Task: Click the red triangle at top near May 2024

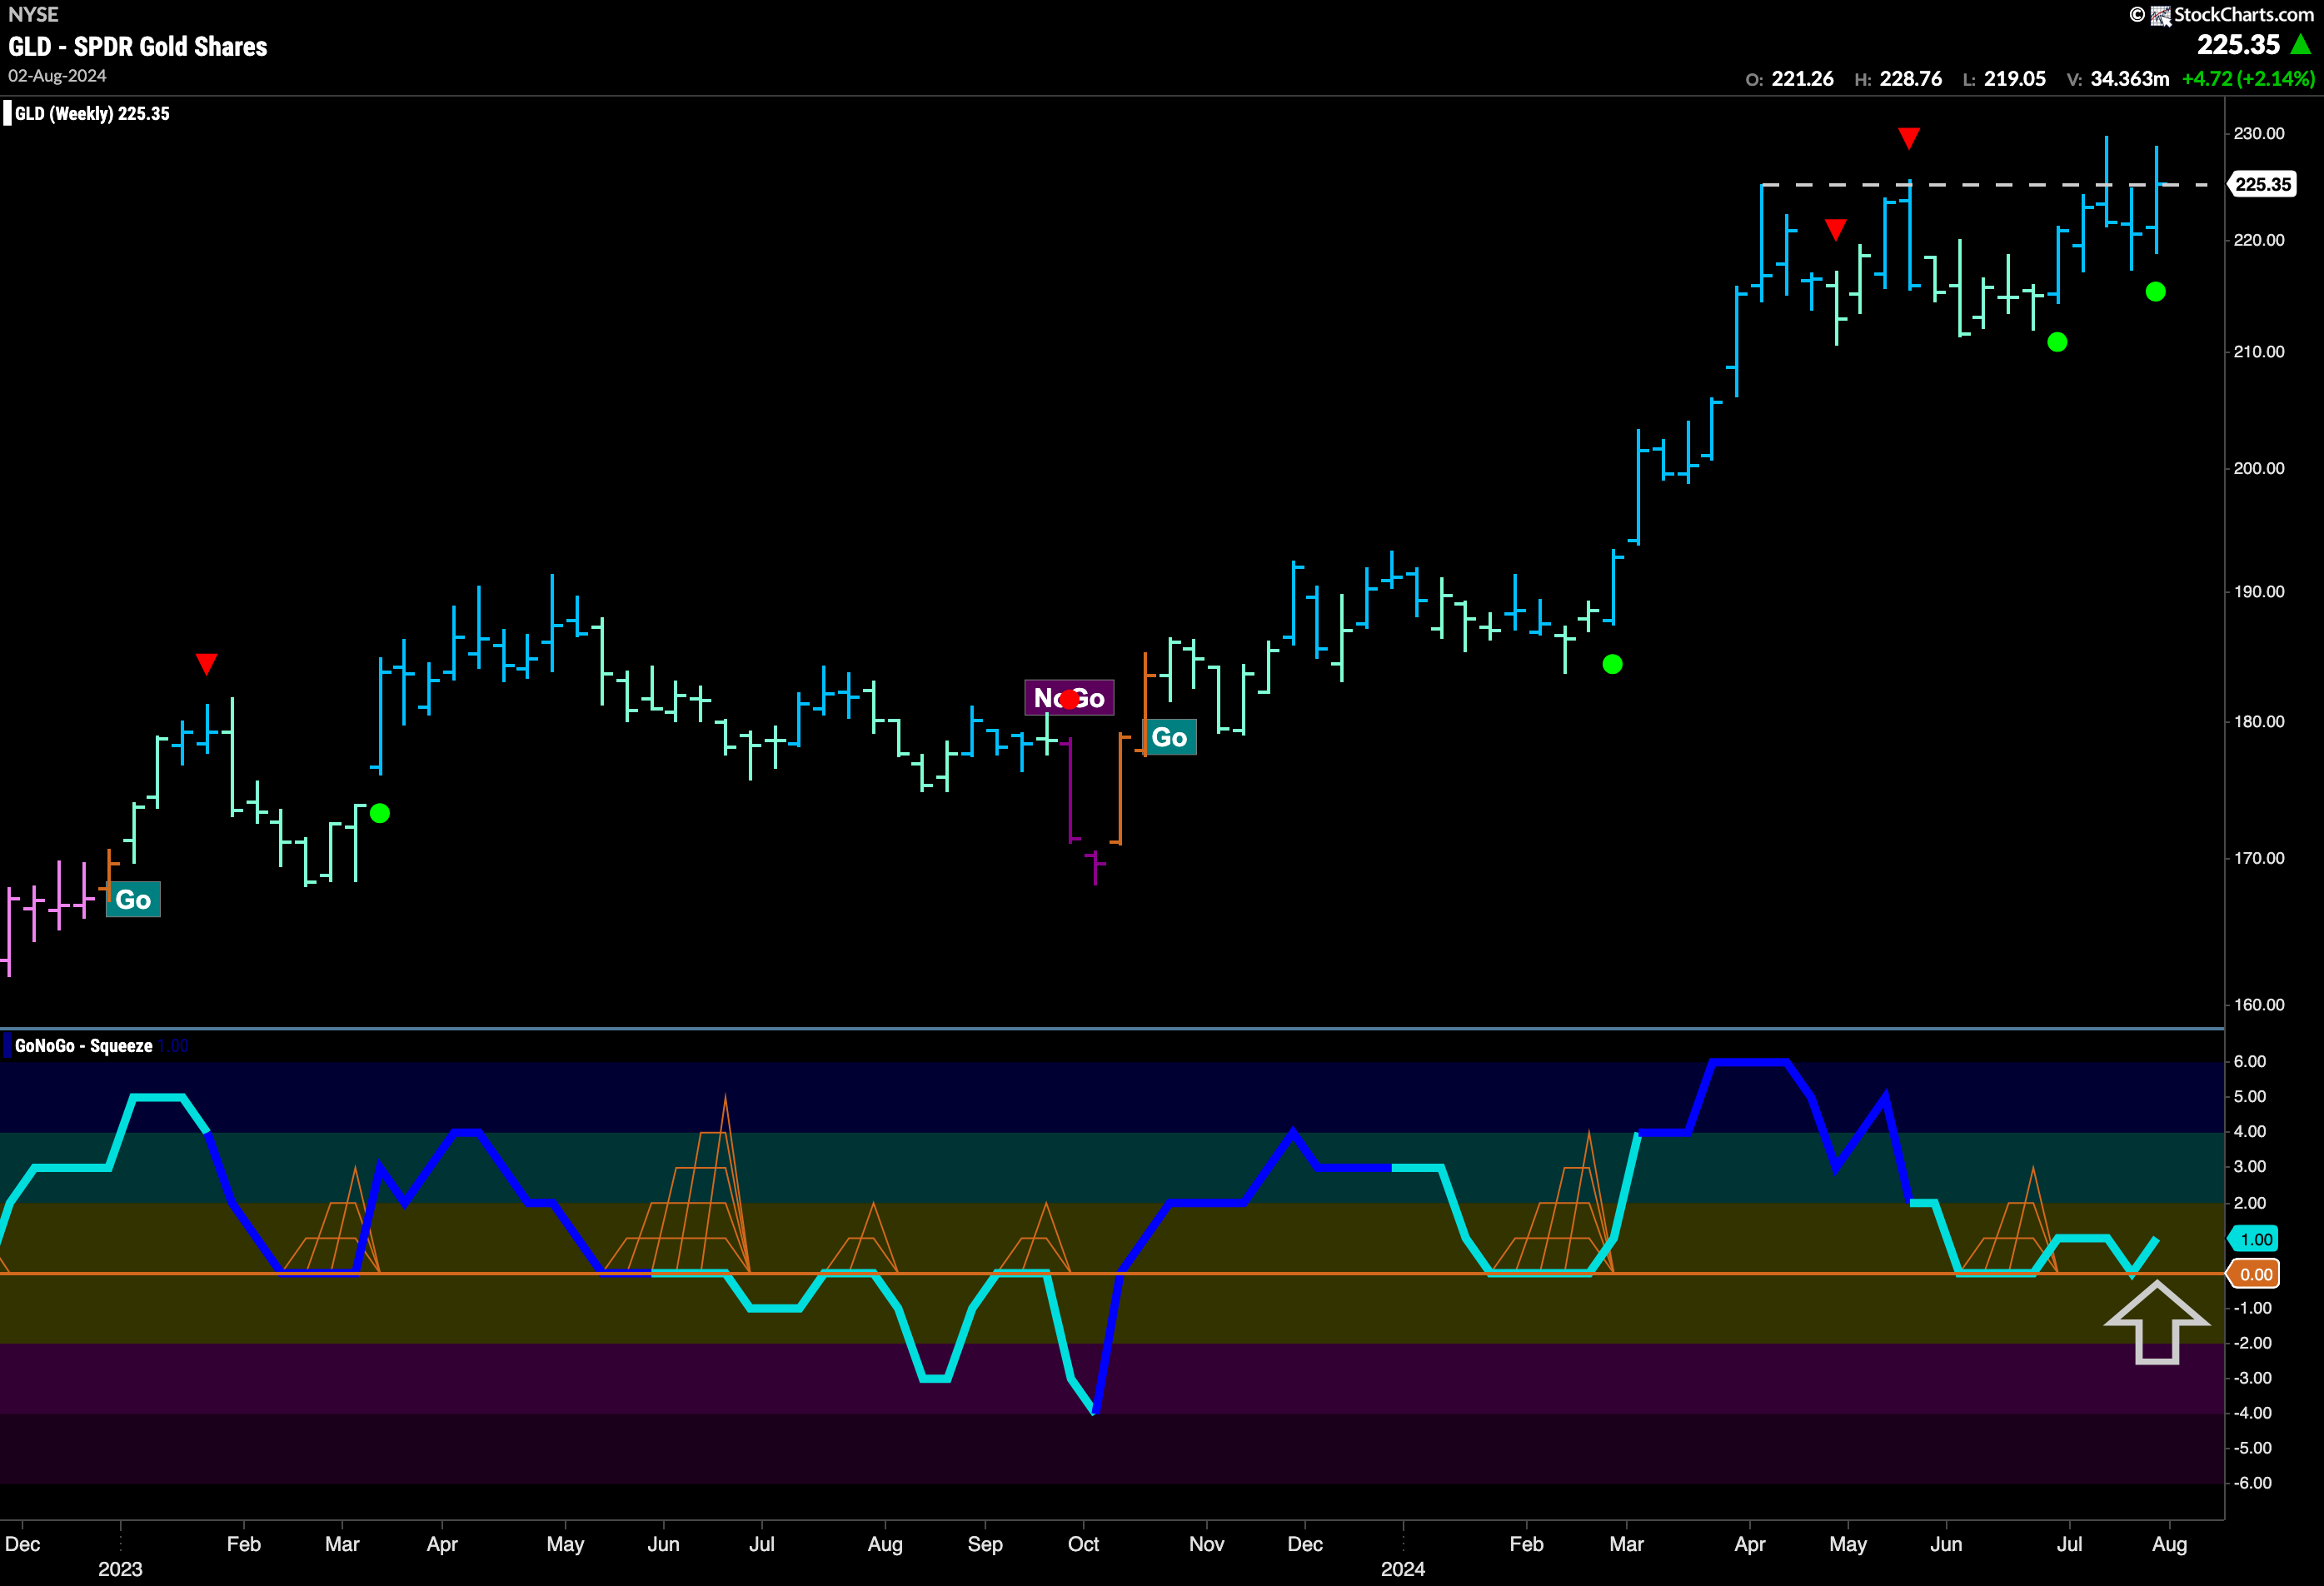Action: tap(1909, 138)
